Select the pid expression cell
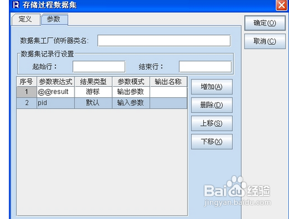Viewport: 289px width, 219px height. pyautogui.click(x=56, y=103)
